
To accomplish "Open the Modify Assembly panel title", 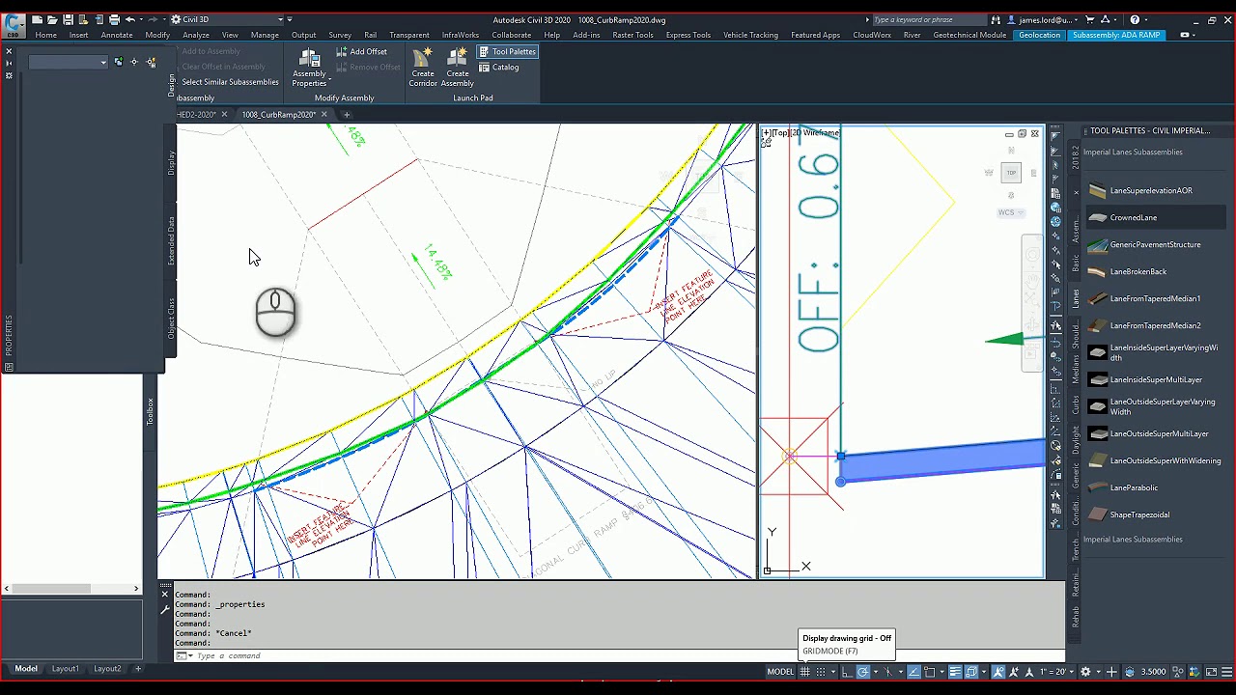I will point(344,97).
